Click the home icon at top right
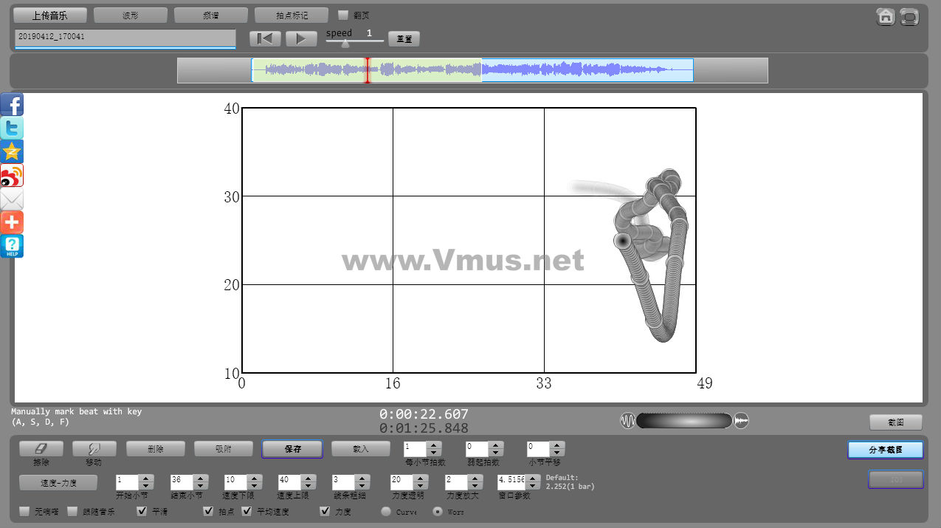The height and width of the screenshot is (528, 941). click(886, 17)
